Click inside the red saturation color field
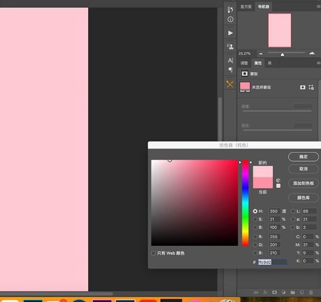321x302 pixels. [195, 203]
